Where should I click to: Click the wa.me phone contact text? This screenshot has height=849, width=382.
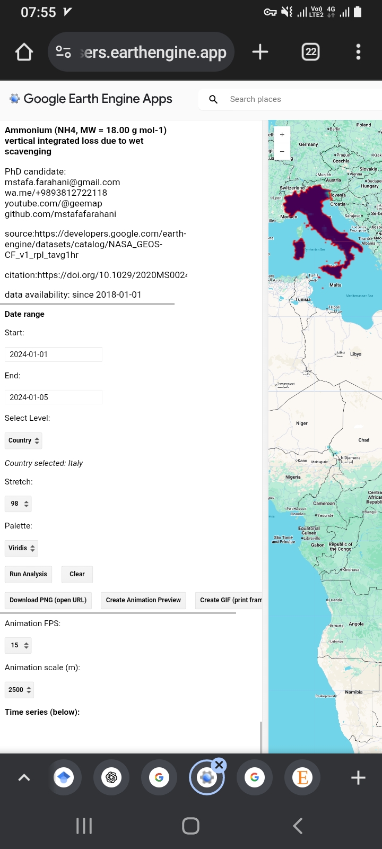[x=56, y=193]
